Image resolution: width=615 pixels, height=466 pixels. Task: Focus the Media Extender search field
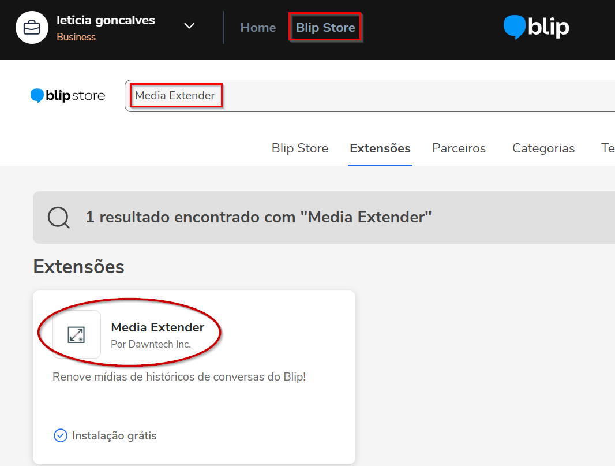[369, 96]
